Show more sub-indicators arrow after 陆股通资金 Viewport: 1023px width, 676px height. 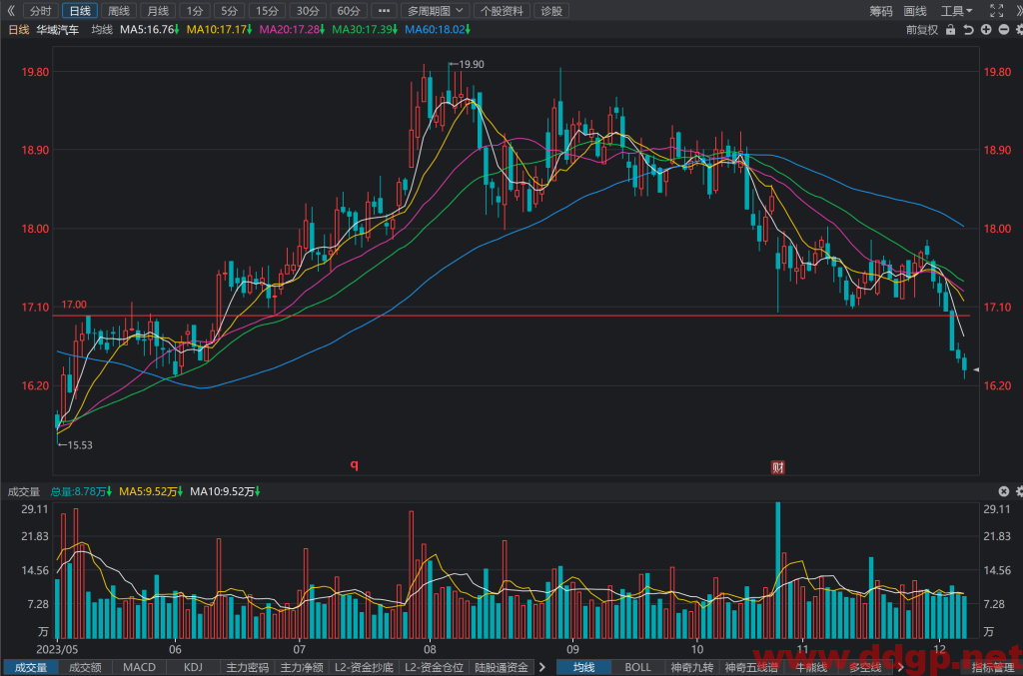[x=542, y=667]
